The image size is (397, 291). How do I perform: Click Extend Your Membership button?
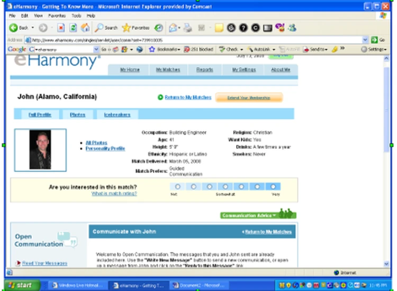(x=249, y=98)
